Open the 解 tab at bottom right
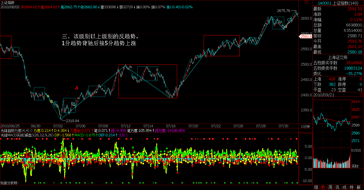This screenshot has height=190, width=364. tap(359, 187)
